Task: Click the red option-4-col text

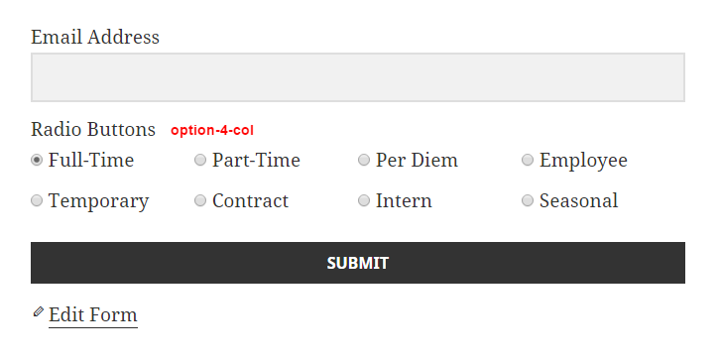Action: (x=212, y=131)
